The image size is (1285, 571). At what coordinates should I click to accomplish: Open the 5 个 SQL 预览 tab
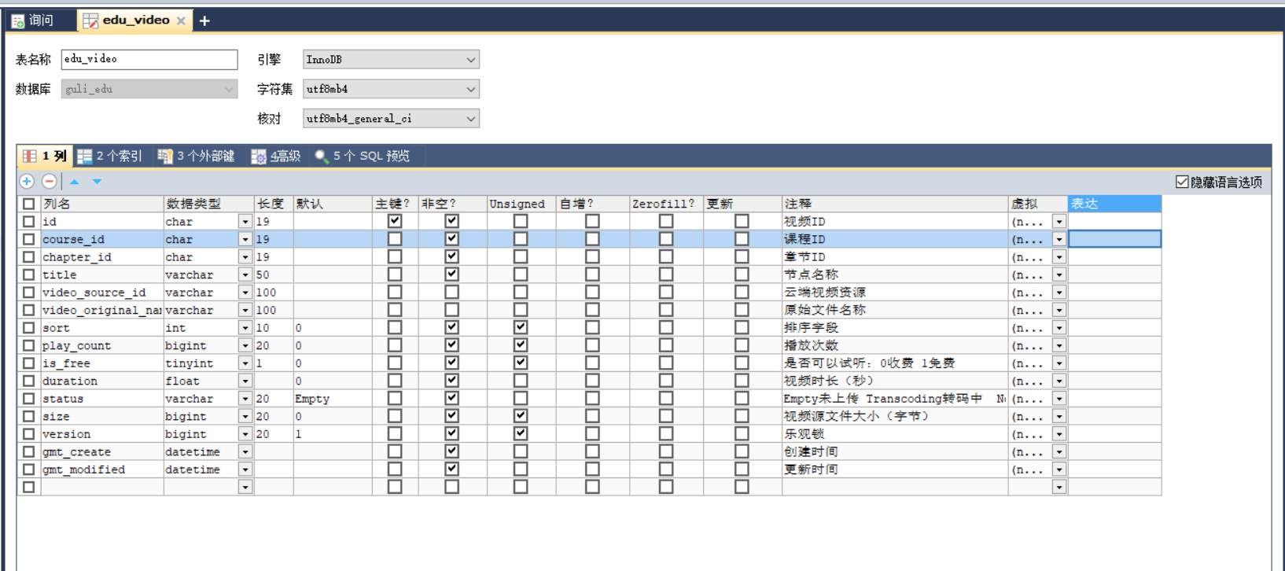[x=363, y=156]
